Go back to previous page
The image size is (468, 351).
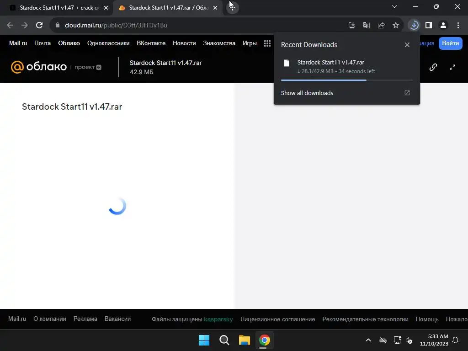(10, 26)
